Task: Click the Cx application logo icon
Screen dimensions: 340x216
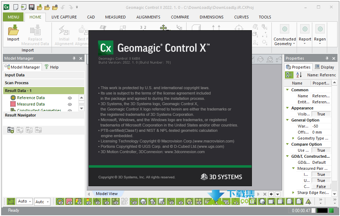Action: tap(6, 7)
